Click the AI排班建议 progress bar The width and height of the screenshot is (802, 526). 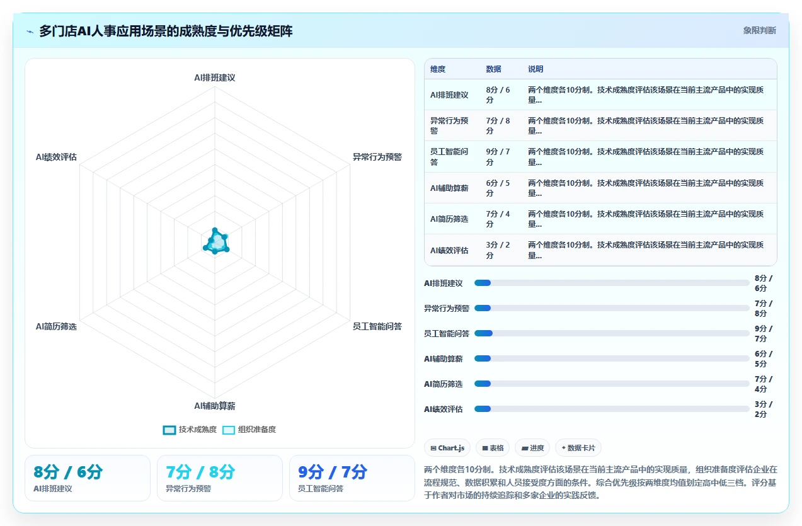pyautogui.click(x=612, y=283)
